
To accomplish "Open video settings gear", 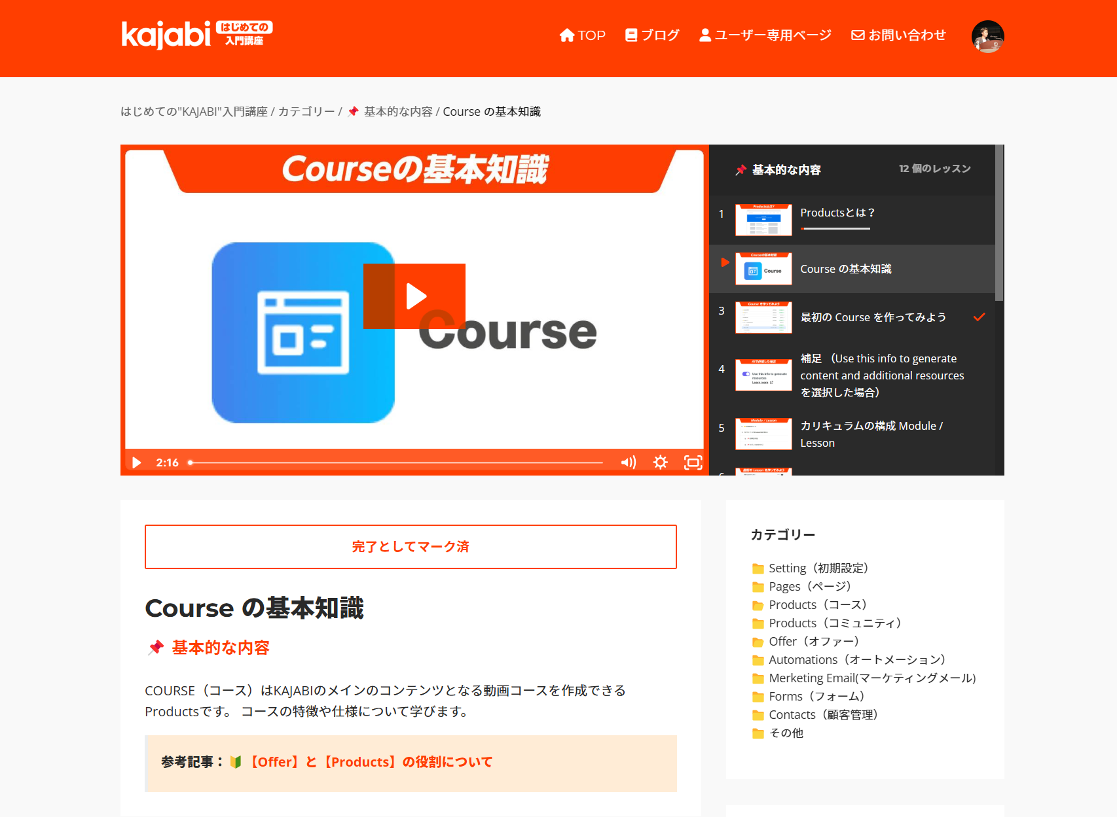I will (661, 462).
